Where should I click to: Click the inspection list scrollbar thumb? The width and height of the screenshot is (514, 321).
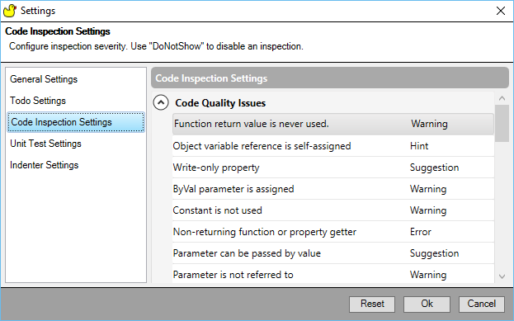[x=502, y=123]
